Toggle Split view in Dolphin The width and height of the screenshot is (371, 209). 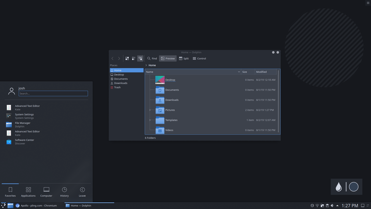coord(184,58)
